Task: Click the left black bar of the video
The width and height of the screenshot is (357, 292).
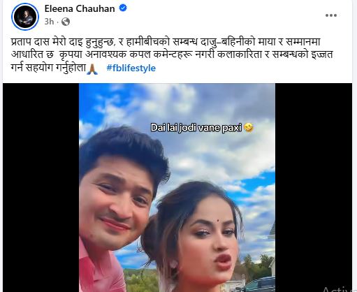Action: (x=41, y=188)
